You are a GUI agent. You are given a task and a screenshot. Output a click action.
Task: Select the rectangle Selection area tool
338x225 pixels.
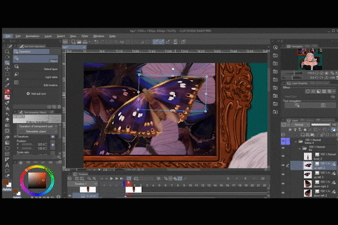tap(7, 74)
